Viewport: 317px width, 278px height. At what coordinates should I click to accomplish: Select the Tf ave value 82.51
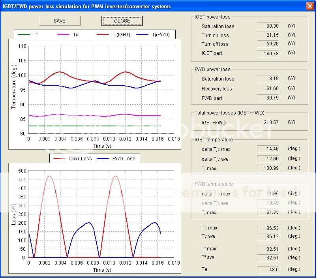click(268, 258)
